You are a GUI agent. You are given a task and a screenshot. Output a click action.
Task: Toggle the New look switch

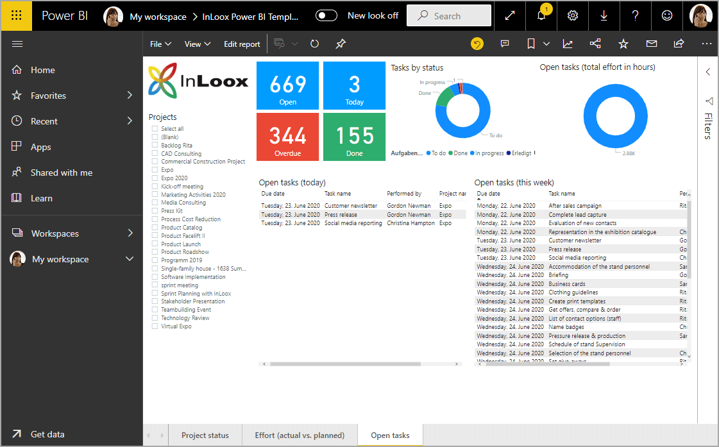(x=326, y=15)
